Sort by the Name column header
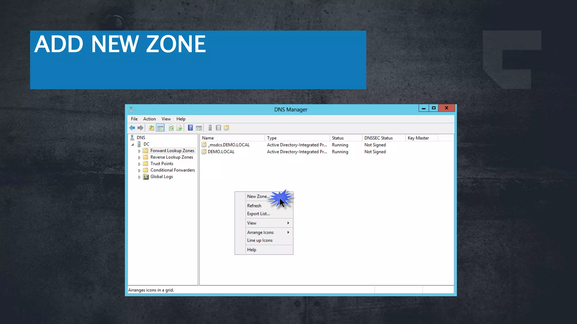The image size is (577, 324). coord(232,138)
